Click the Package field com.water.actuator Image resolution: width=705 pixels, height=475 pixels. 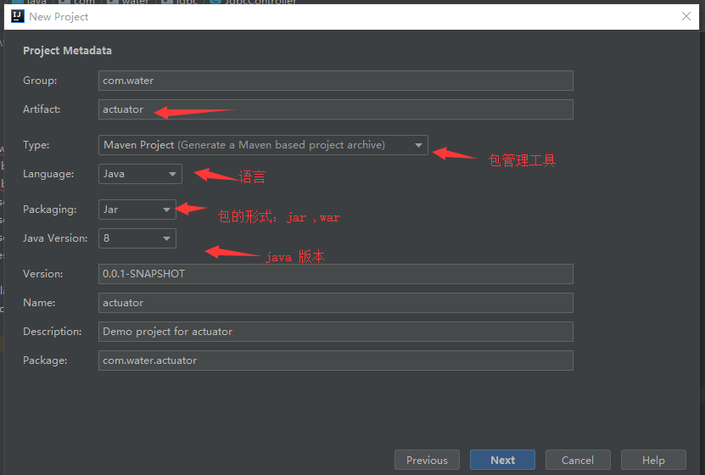[335, 360]
